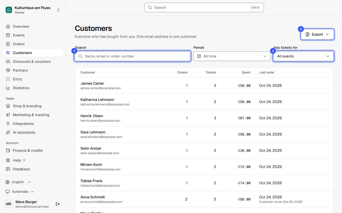Select Discounts & vouchers in sidebar
342x213 pixels.
click(33, 62)
